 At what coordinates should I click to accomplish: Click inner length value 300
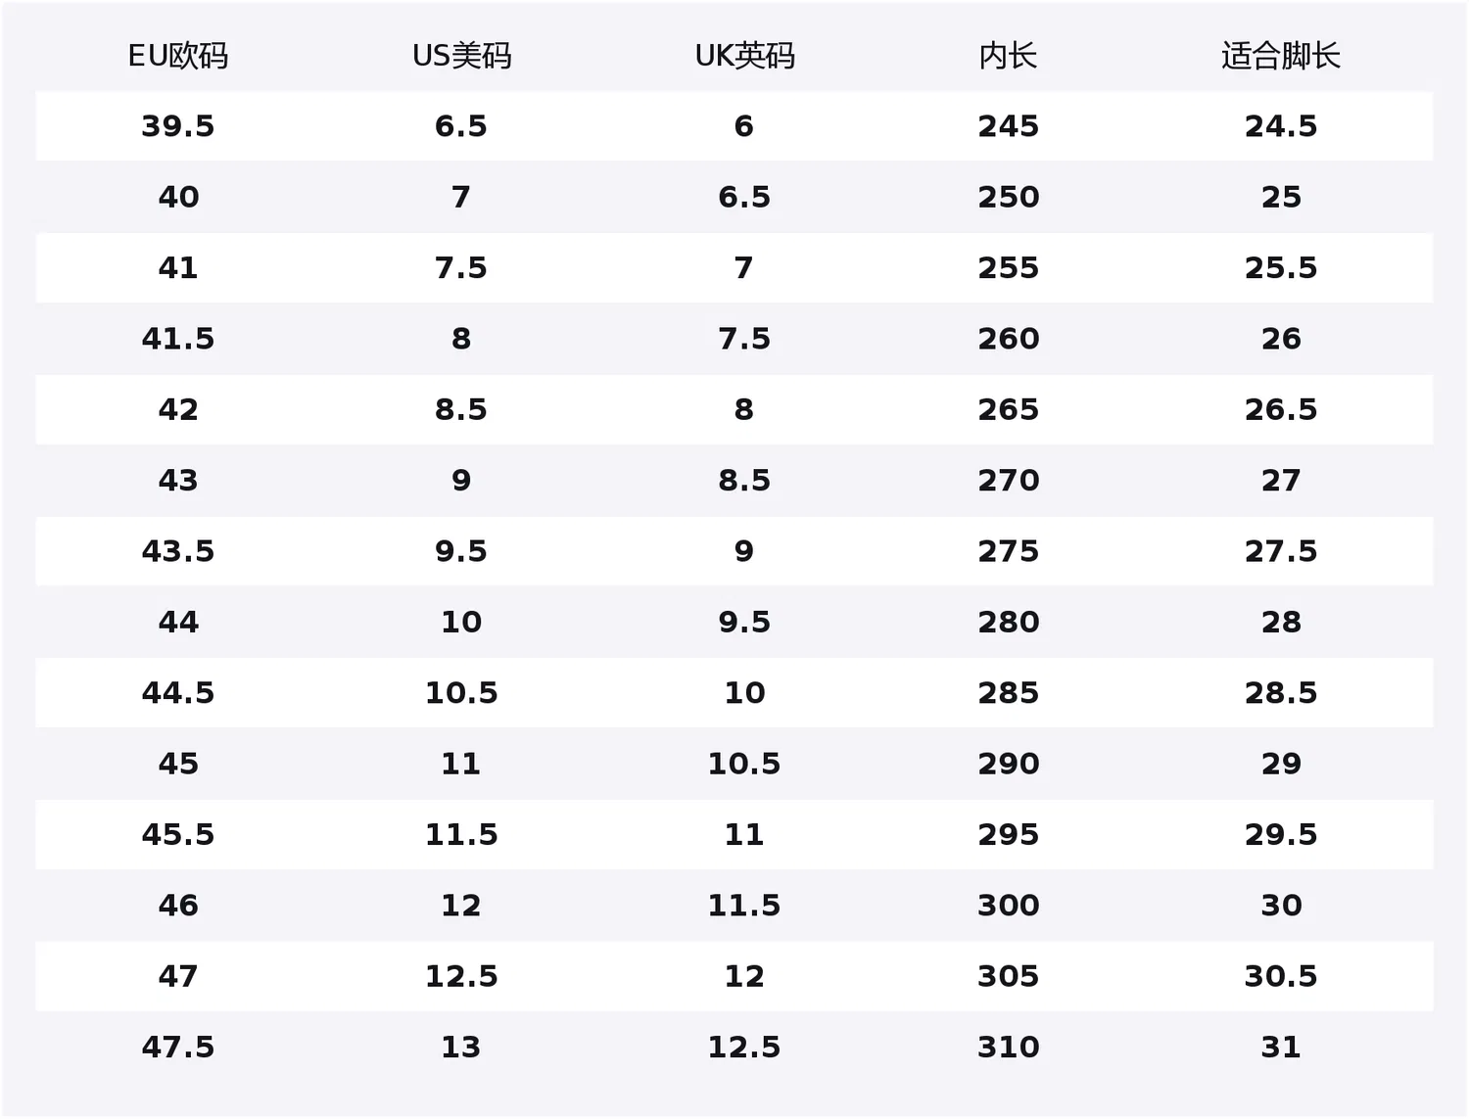pyautogui.click(x=1008, y=906)
